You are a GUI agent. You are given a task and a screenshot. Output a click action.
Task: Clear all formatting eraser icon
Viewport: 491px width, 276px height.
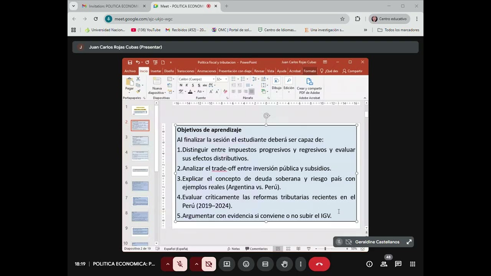click(225, 92)
